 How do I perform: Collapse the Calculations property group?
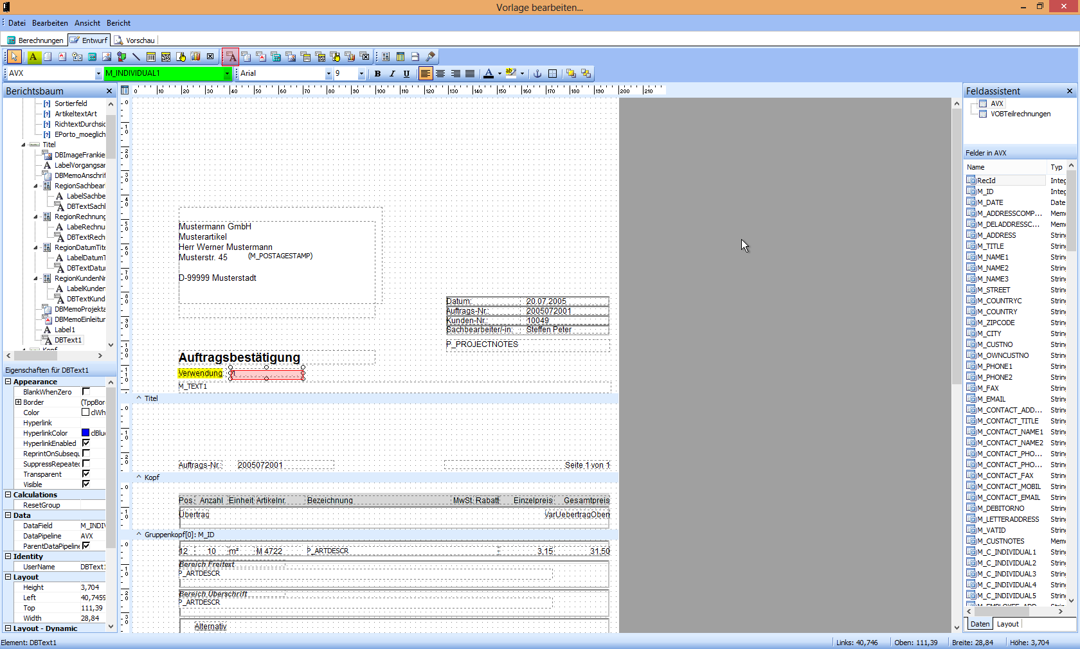8,495
